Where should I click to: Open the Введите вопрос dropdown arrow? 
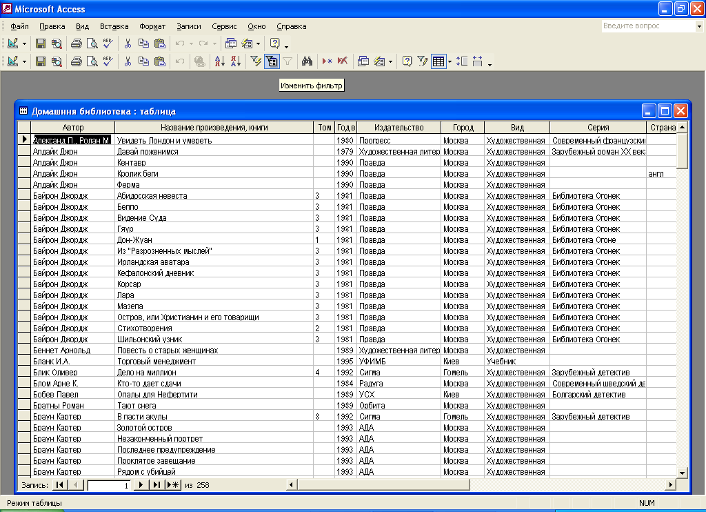(x=699, y=26)
